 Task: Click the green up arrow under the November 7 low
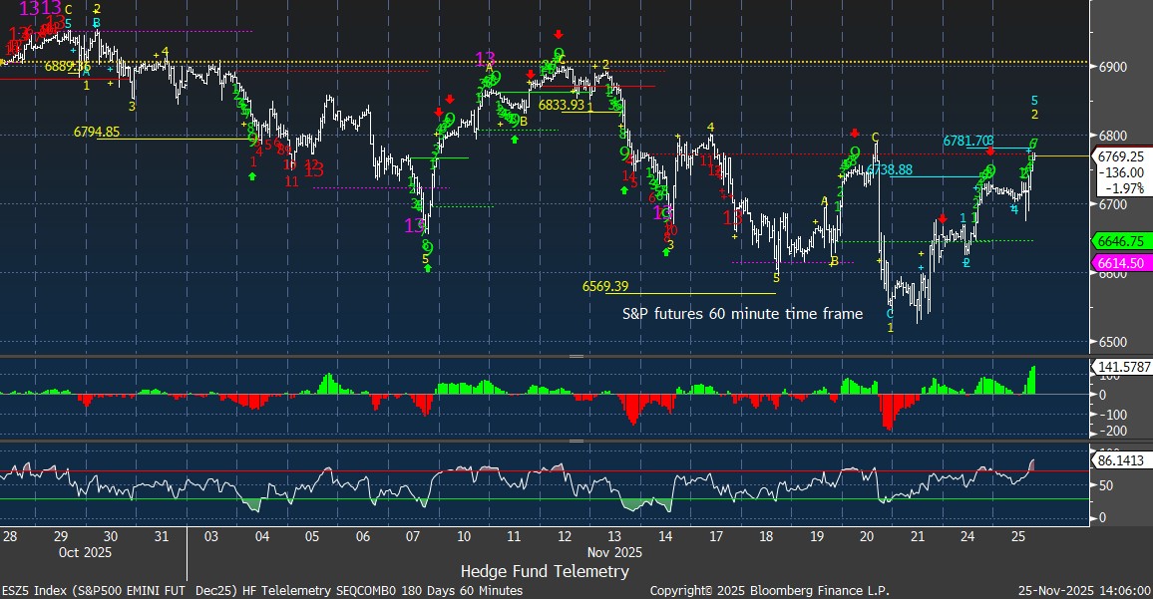tap(428, 268)
